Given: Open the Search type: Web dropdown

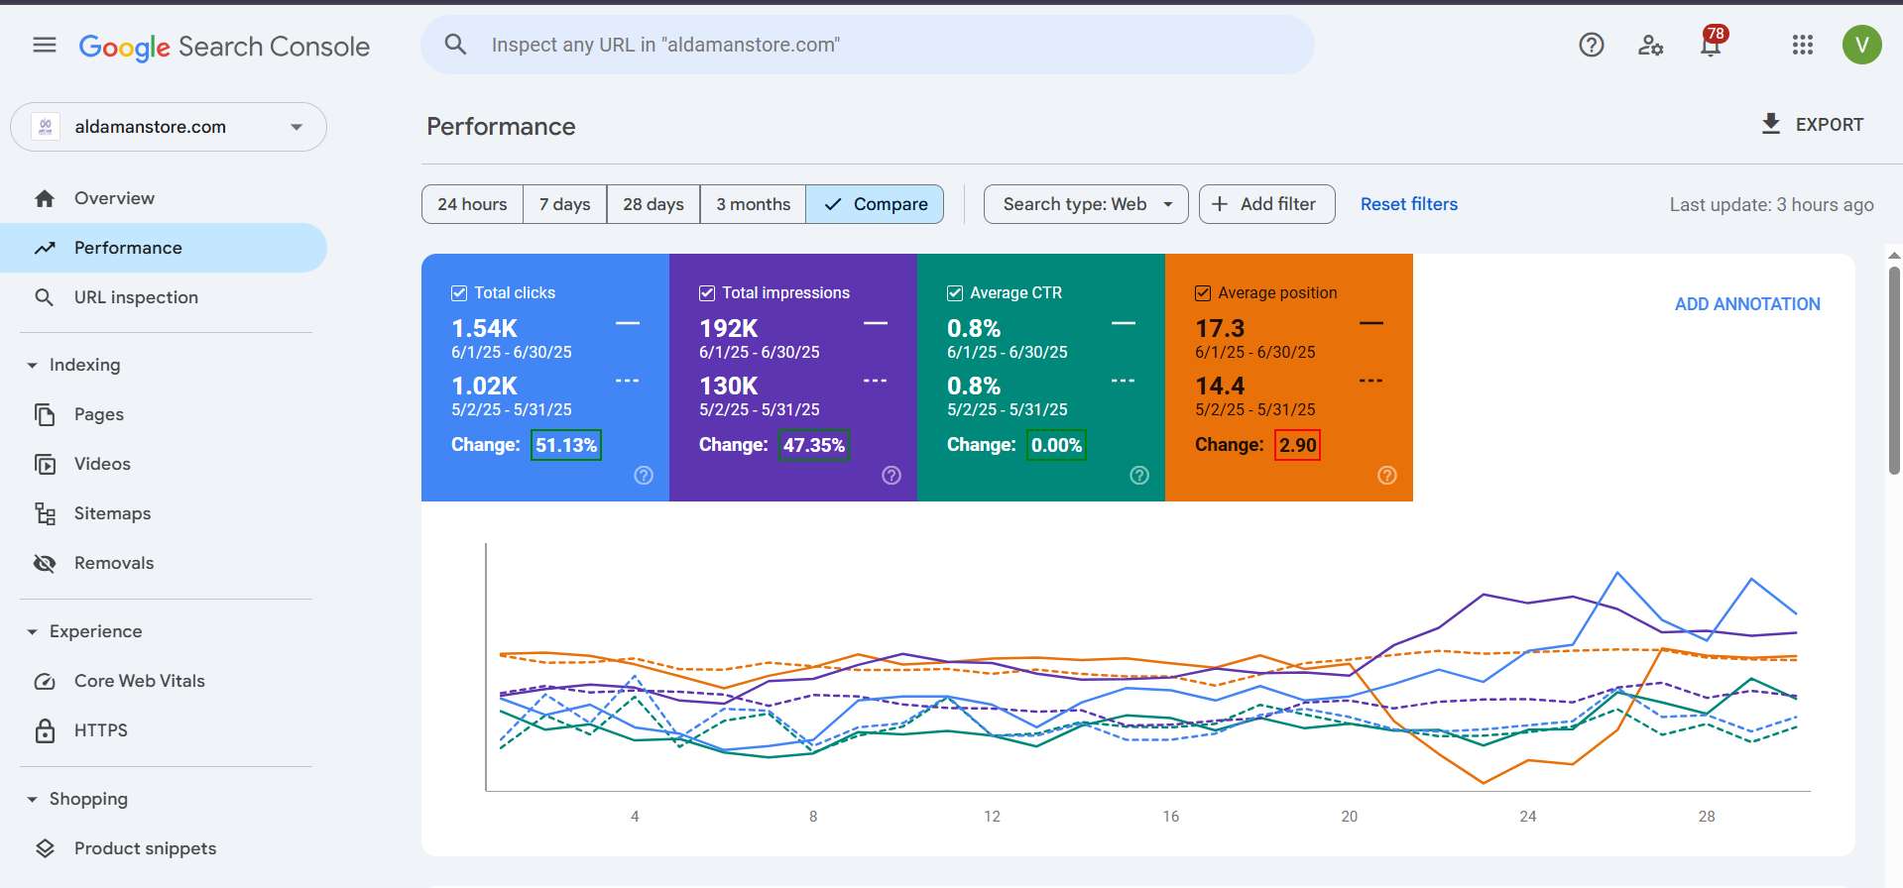Looking at the screenshot, I should coord(1086,204).
